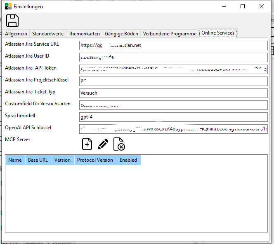
Task: Go to the Gängige Böden tab
Action: coord(121,34)
